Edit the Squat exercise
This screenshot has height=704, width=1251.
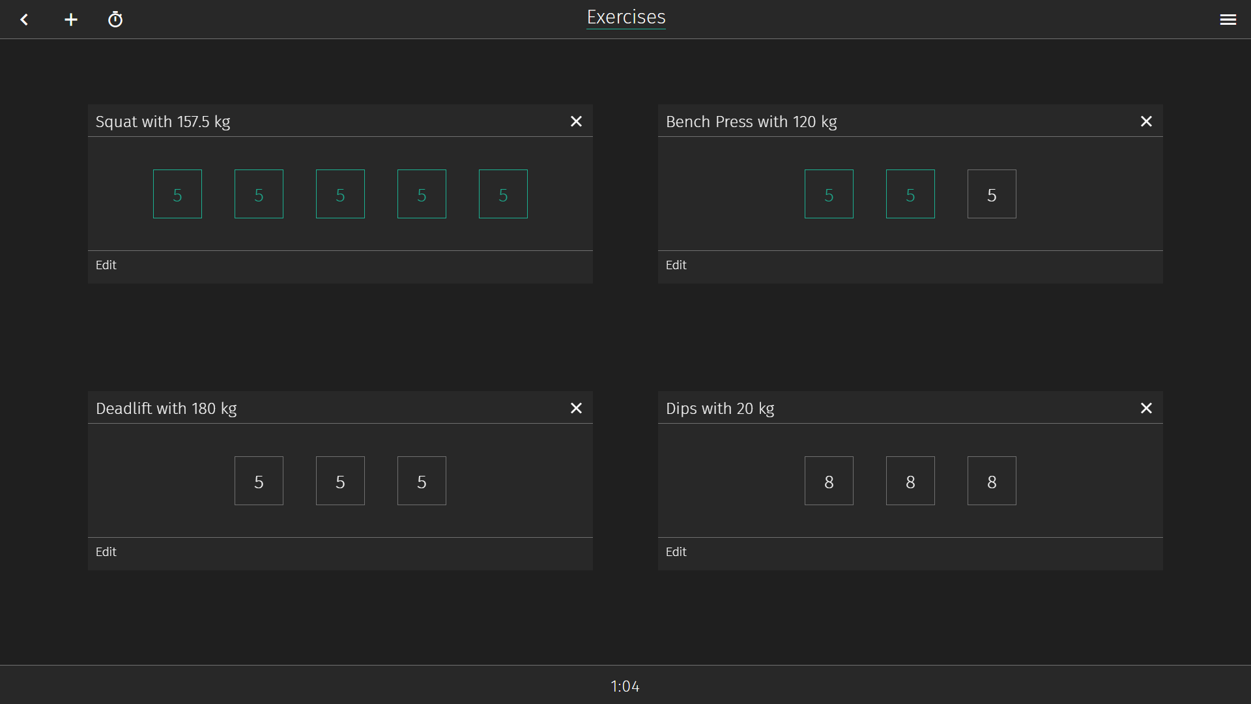pyautogui.click(x=106, y=265)
